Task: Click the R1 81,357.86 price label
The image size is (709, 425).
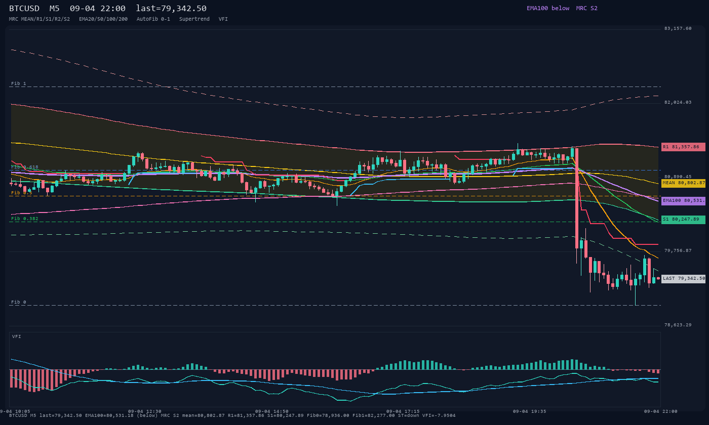Action: tap(683, 147)
